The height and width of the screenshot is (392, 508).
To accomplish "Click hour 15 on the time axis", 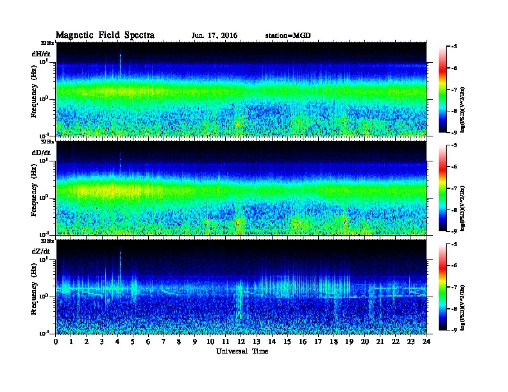I will click(x=287, y=342).
